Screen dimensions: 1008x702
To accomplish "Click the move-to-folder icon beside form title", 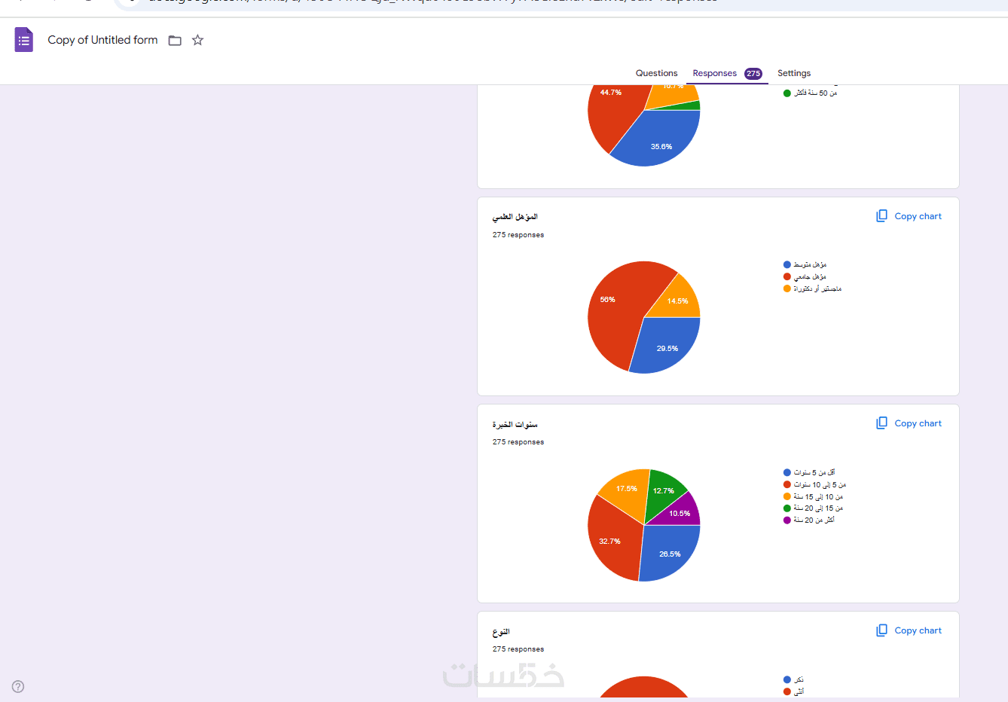I will [175, 41].
